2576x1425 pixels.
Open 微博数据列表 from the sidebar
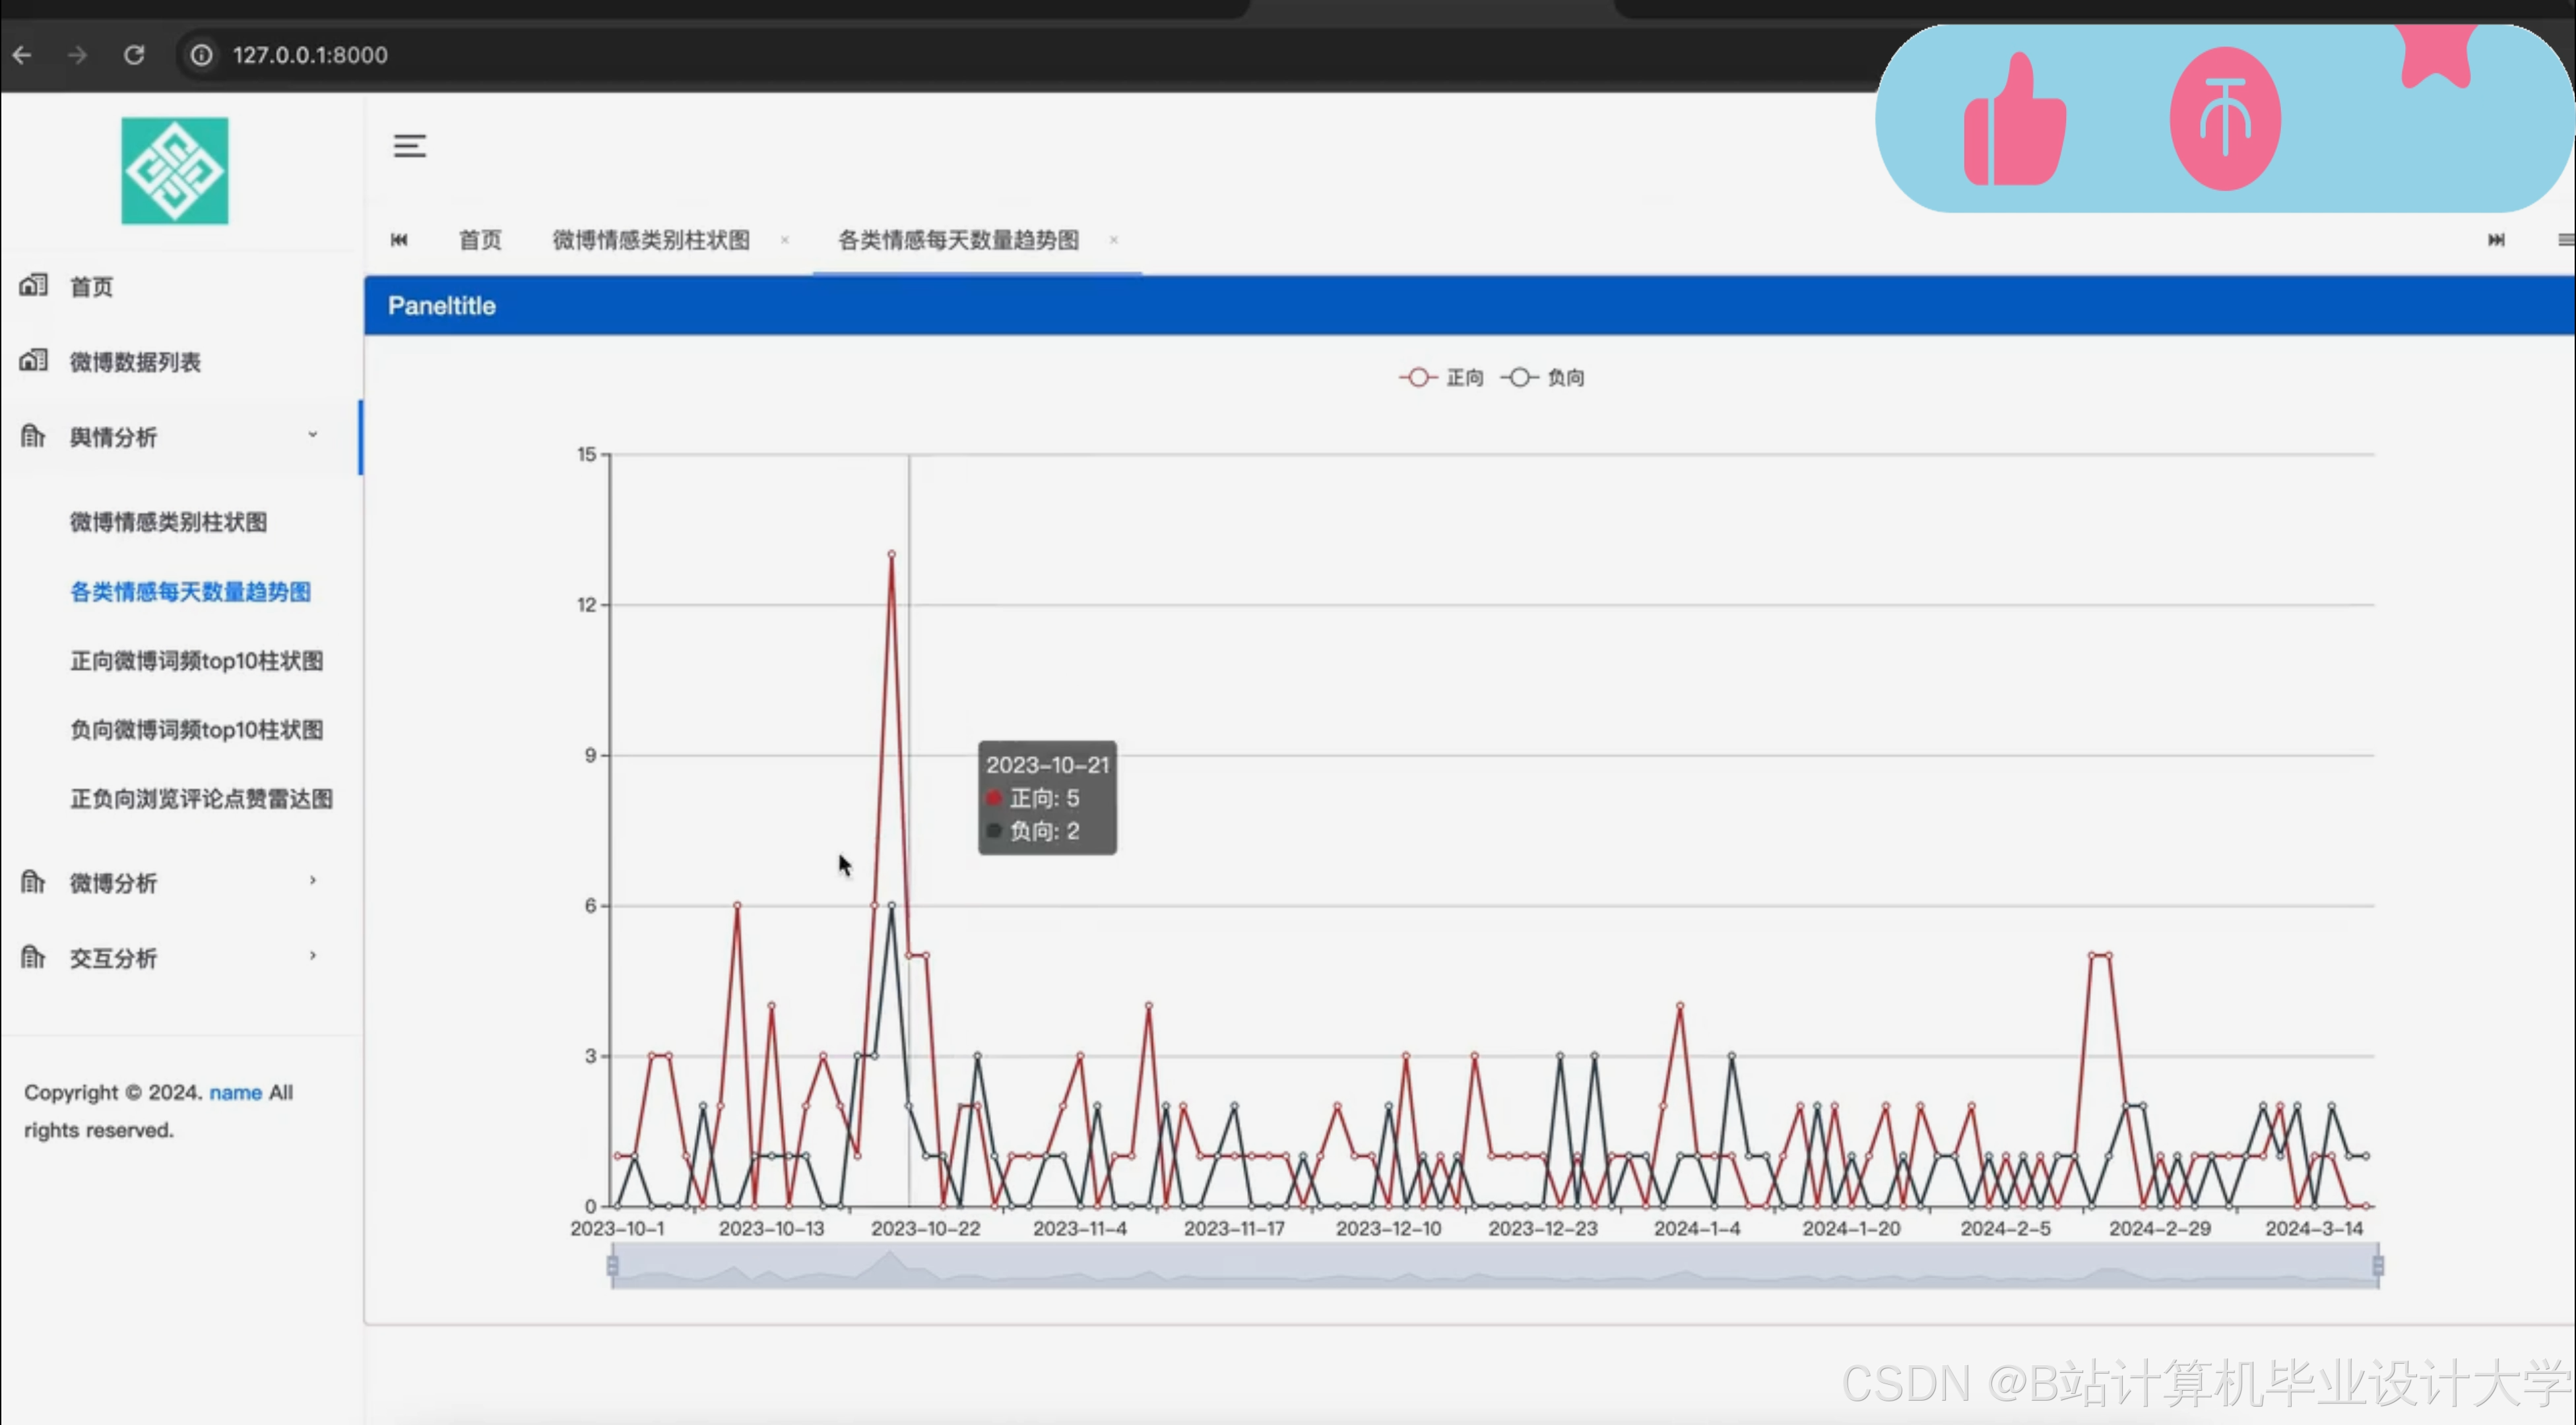[135, 362]
